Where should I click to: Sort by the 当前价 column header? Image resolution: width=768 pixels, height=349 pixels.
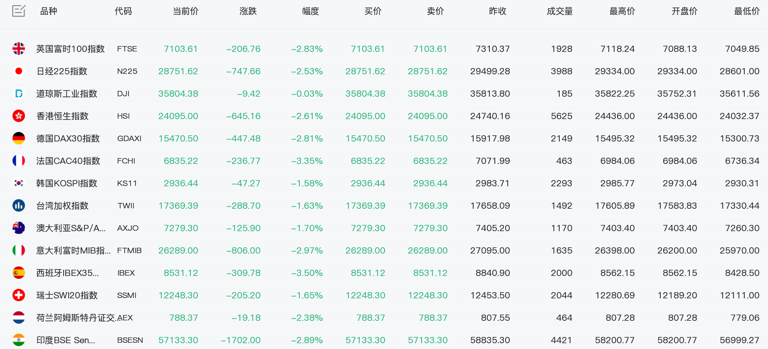coord(186,11)
